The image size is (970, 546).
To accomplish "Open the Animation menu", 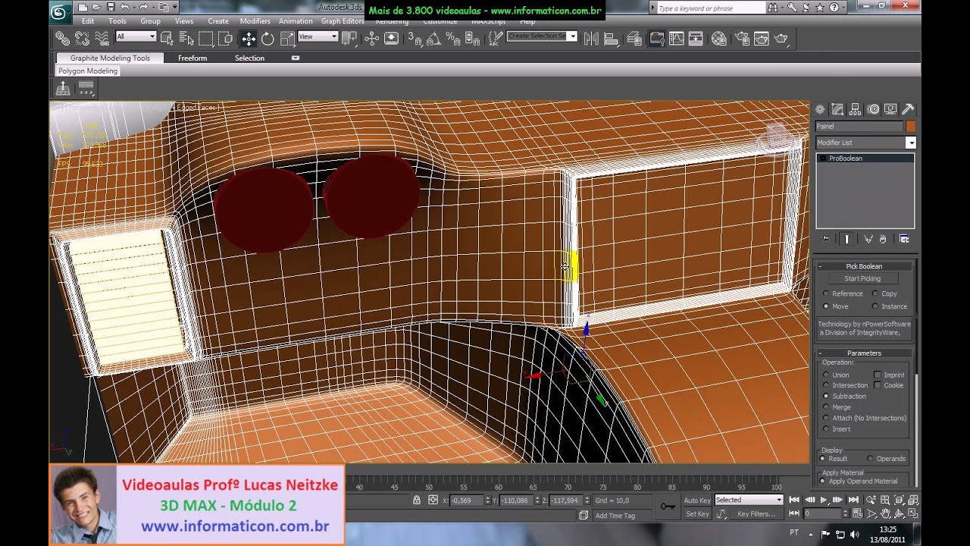I will click(296, 21).
